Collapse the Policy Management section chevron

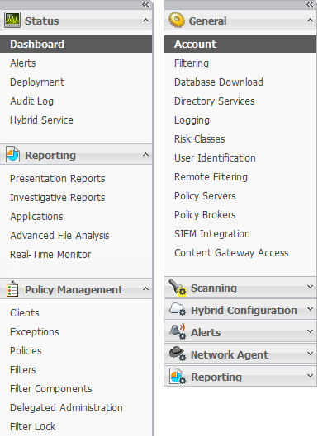tap(145, 289)
